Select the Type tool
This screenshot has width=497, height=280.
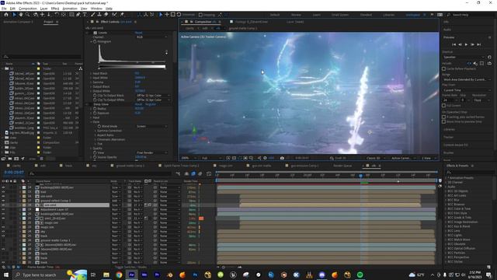coord(85,15)
